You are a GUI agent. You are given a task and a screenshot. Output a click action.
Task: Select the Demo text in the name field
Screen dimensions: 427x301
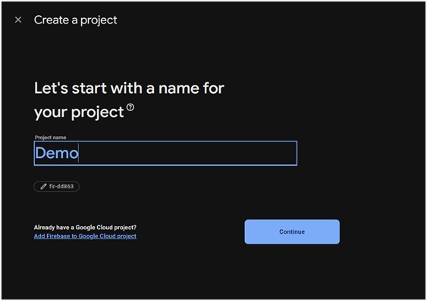coord(57,153)
